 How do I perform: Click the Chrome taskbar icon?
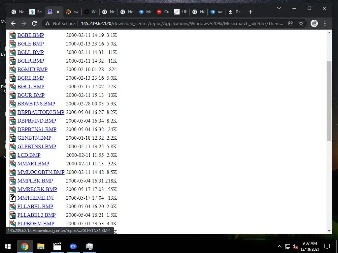click(x=25, y=246)
